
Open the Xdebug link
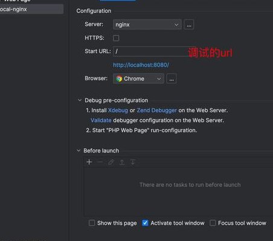tap(118, 110)
